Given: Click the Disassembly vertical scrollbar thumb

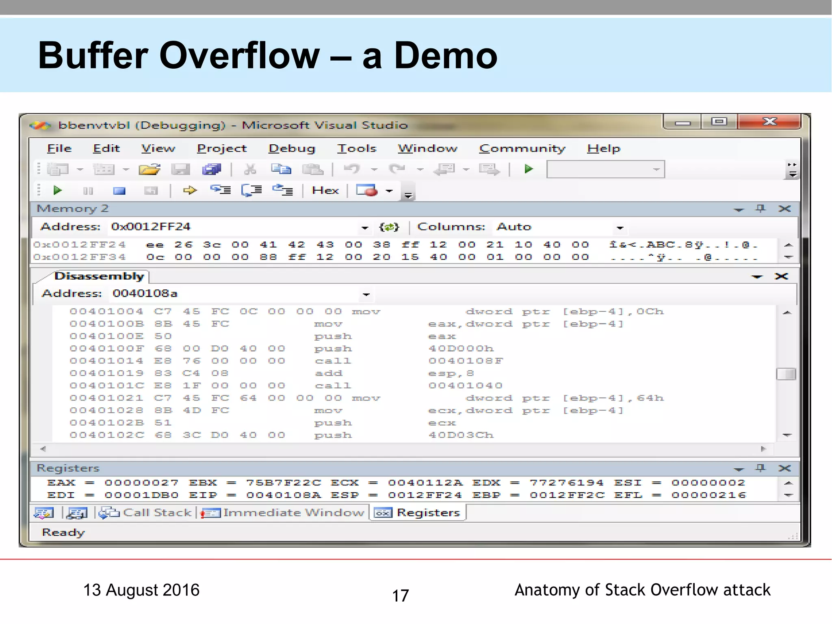Looking at the screenshot, I should pos(786,374).
